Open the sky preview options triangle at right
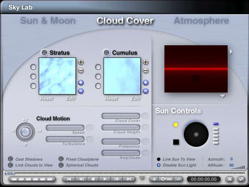The width and height of the screenshot is (249, 187). (231, 52)
